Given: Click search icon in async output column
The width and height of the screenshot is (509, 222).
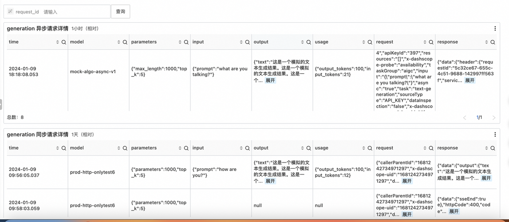Looking at the screenshot, I should pyautogui.click(x=309, y=42).
